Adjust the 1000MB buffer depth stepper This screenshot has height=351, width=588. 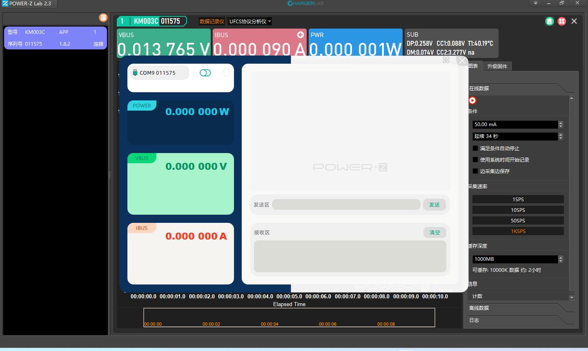[x=561, y=259]
